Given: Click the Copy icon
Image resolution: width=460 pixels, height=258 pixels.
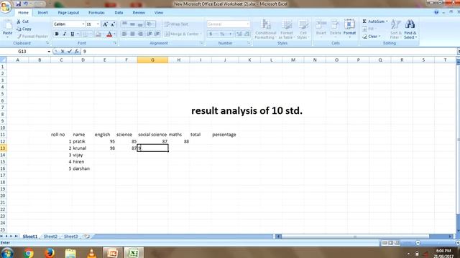Looking at the screenshot, I should point(19,29).
